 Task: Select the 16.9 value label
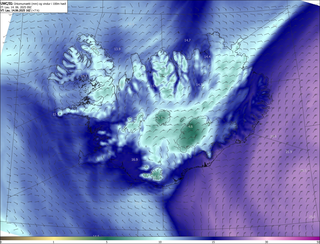click(134, 159)
